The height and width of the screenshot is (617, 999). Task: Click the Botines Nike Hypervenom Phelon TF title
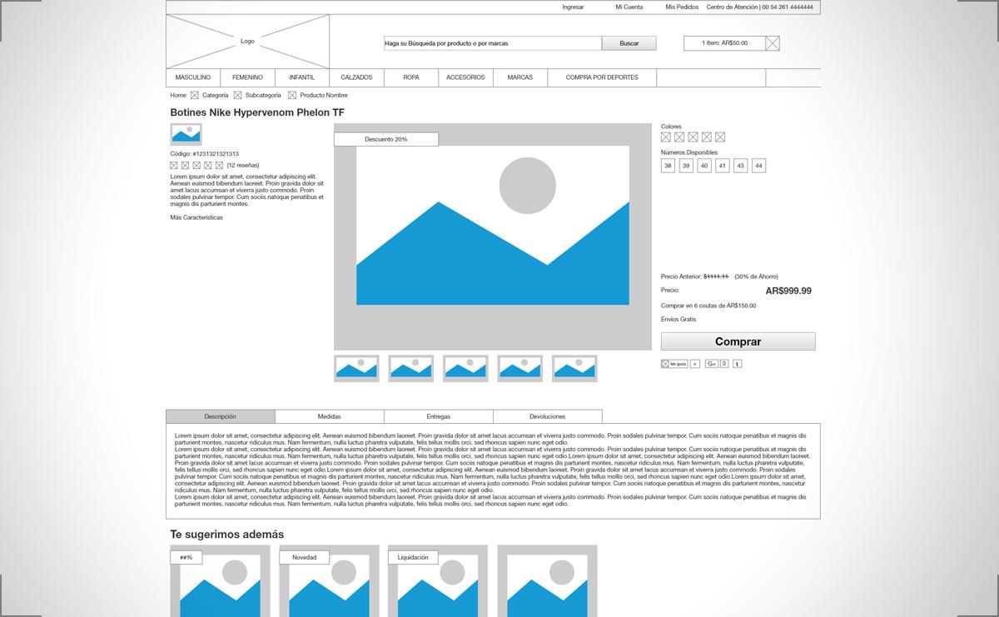(257, 112)
